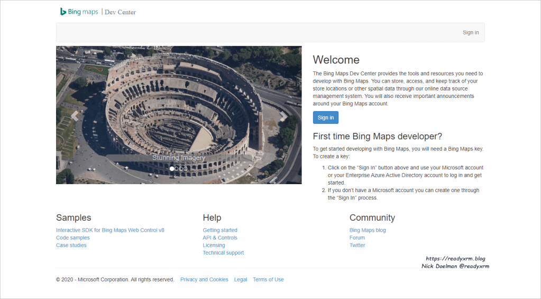This screenshot has width=541, height=299.
Task: Click the Legal footer link
Action: pos(241,279)
